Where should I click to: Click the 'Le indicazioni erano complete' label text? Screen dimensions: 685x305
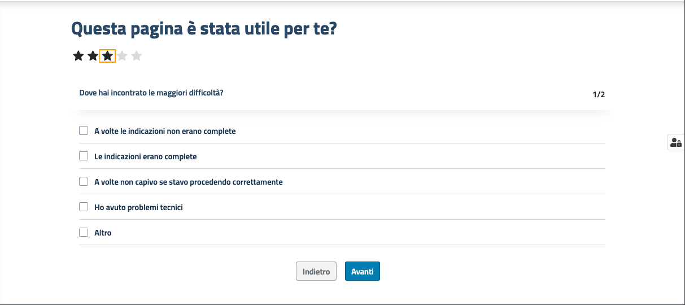[145, 156]
